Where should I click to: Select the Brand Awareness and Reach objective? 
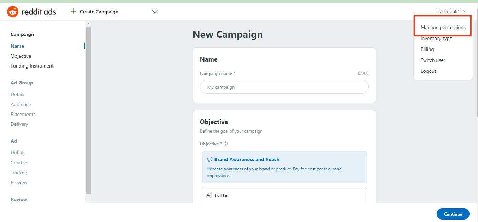284,167
